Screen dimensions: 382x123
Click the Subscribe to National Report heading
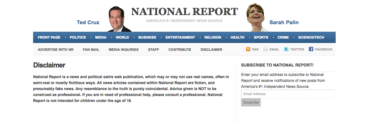click(277, 65)
